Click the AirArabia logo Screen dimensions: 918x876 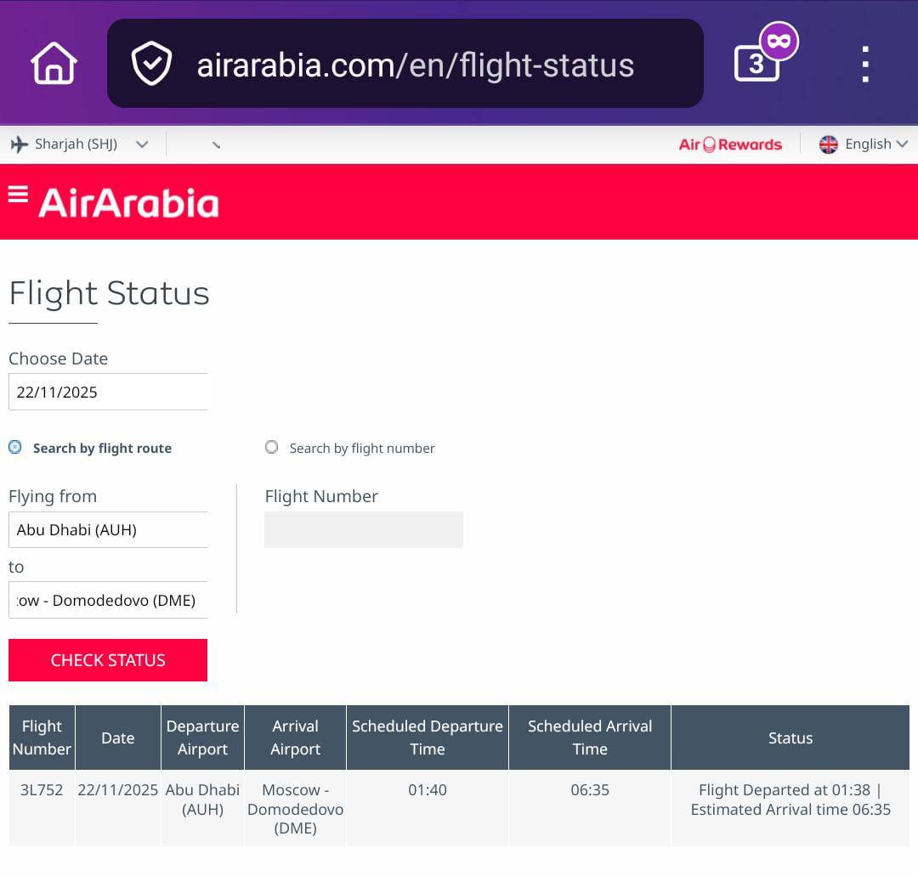coord(128,203)
